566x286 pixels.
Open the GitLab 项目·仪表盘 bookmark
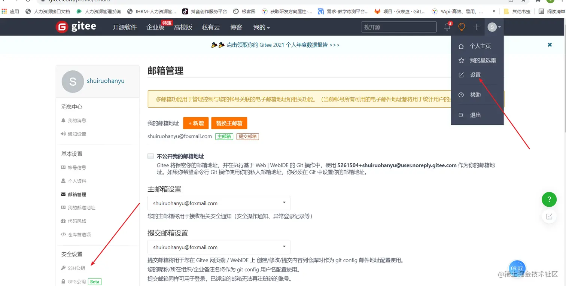click(x=400, y=11)
